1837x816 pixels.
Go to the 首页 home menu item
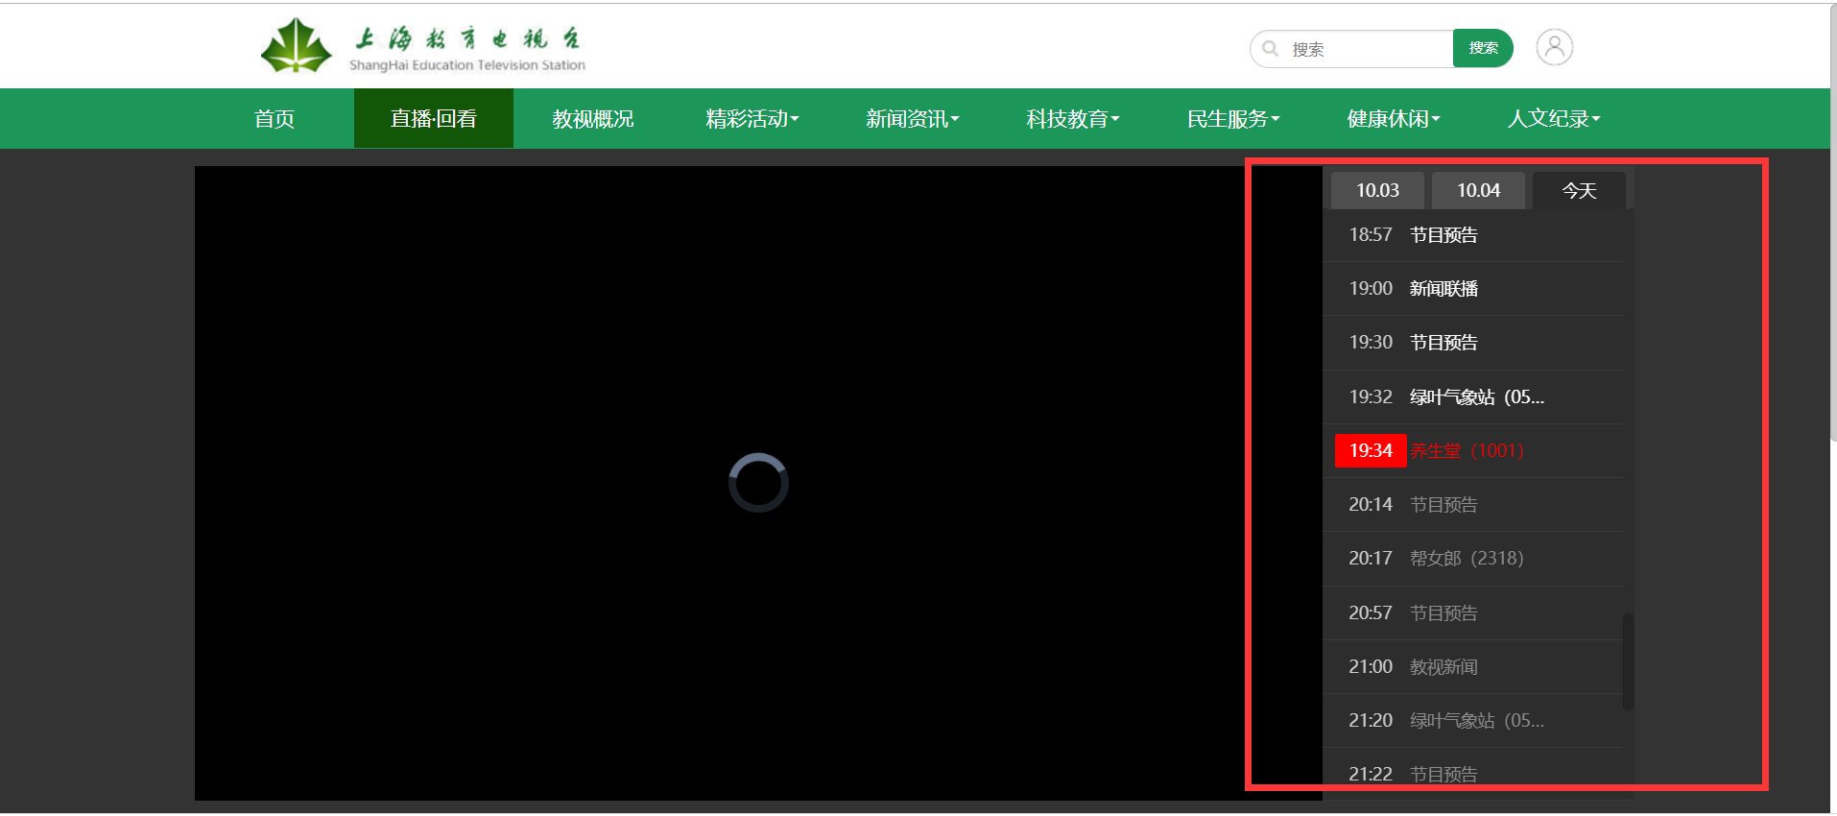click(x=274, y=119)
